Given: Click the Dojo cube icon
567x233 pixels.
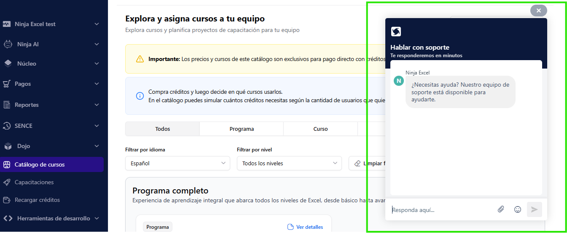Looking at the screenshot, I should click(x=8, y=146).
